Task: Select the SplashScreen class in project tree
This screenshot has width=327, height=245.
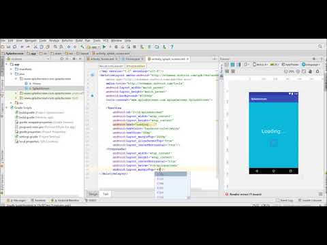Action: 41,88
